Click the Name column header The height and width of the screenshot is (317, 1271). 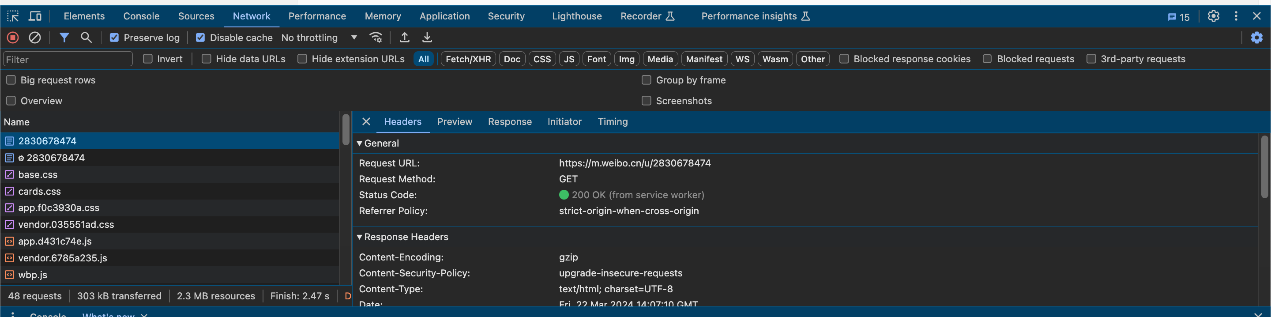pos(170,122)
